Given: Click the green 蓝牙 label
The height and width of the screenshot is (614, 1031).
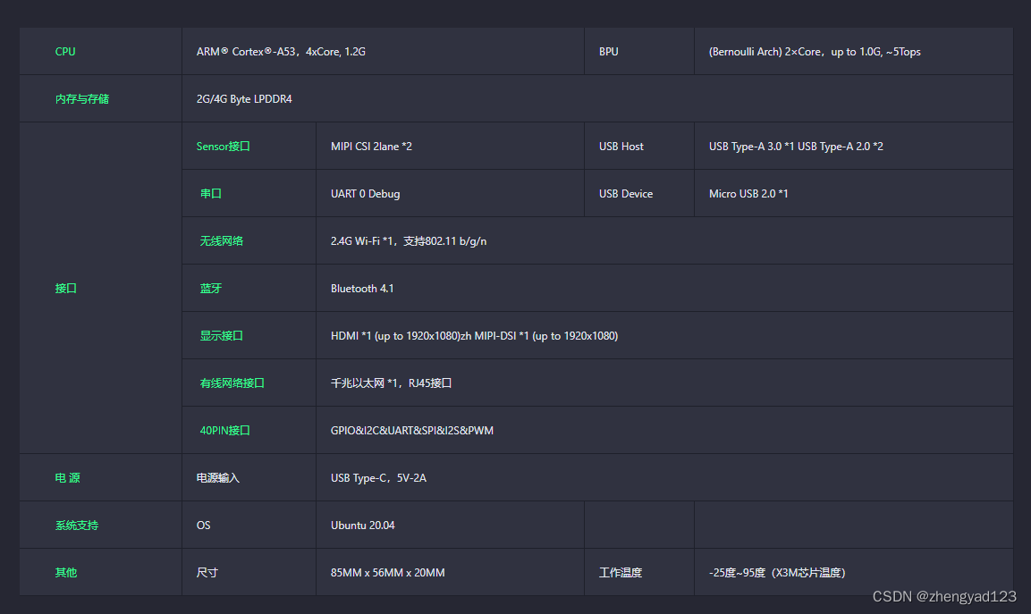Looking at the screenshot, I should pos(211,288).
